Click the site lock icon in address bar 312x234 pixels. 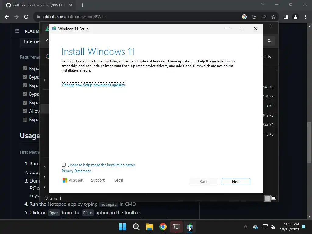click(38, 17)
